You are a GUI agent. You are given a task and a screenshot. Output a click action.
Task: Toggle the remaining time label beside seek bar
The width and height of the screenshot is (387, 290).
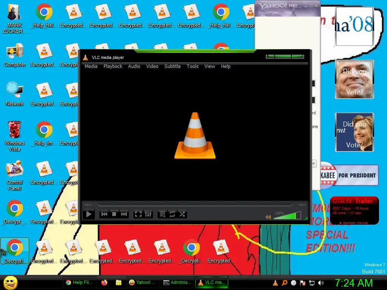(302, 205)
